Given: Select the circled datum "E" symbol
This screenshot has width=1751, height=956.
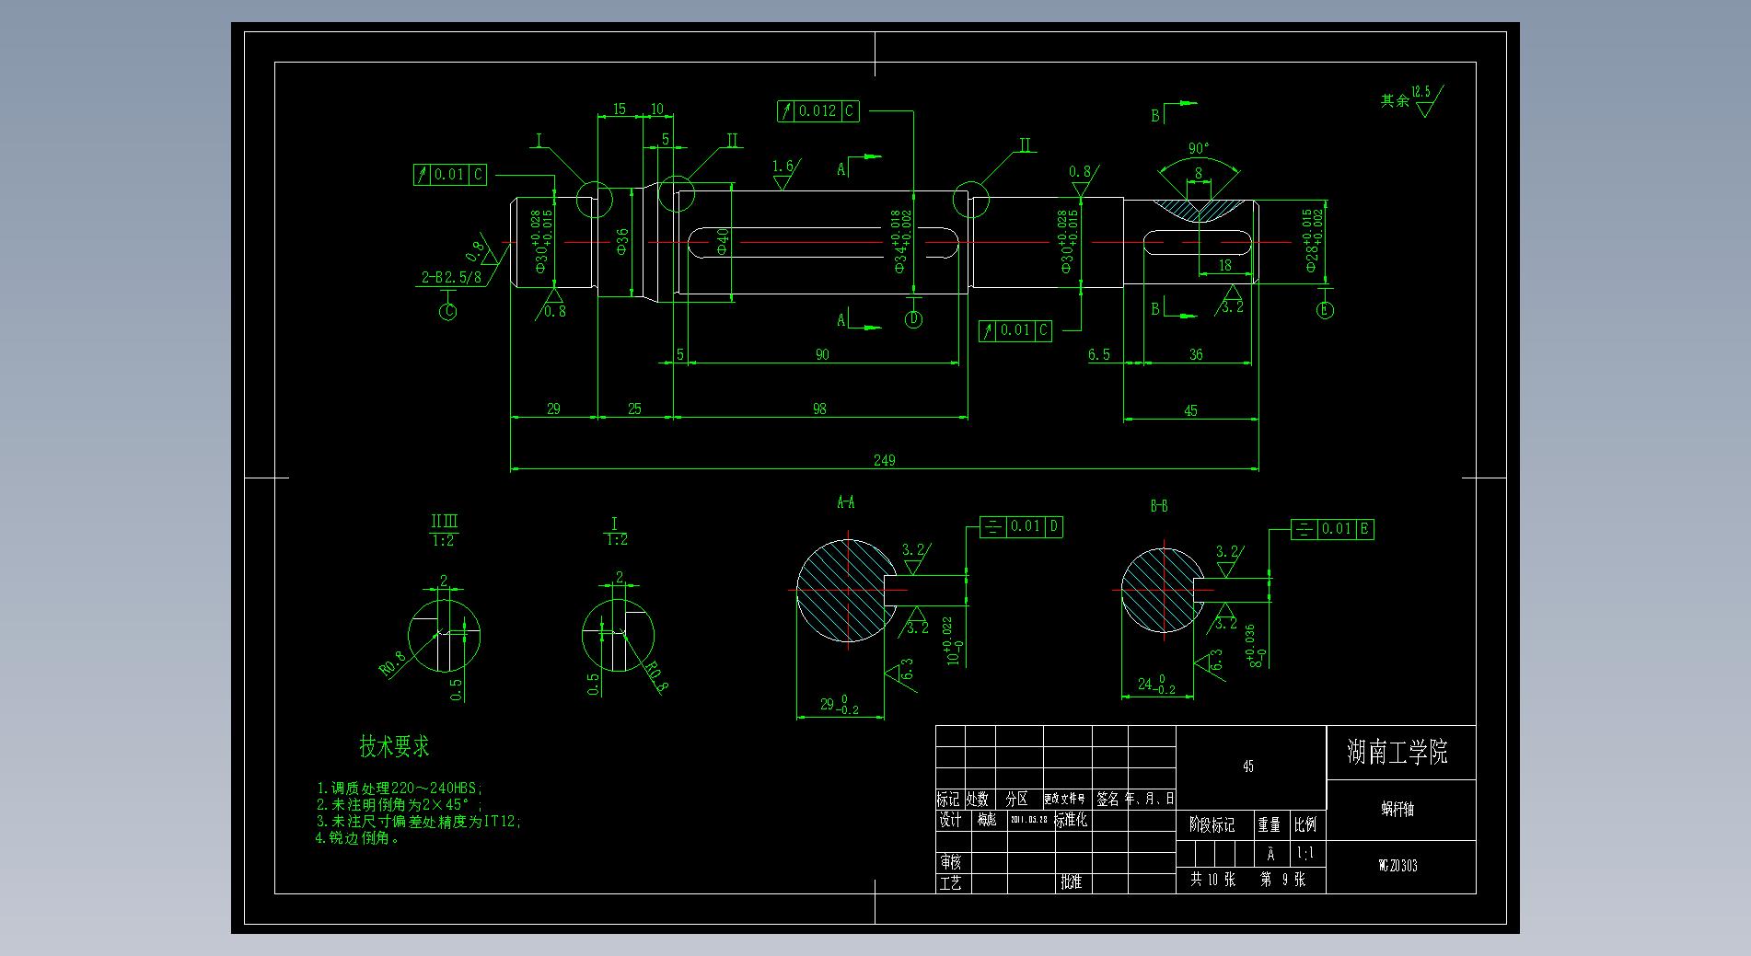Looking at the screenshot, I should coord(1325,310).
